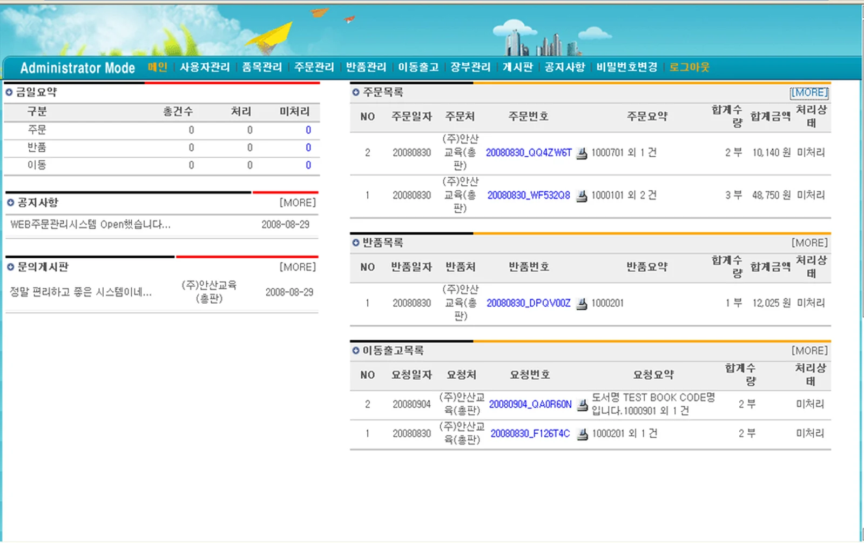This screenshot has height=543, width=864.
Task: Click request date 20080904 in 이동출고목록
Action: click(x=412, y=404)
